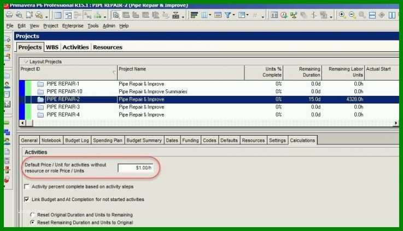This screenshot has width=403, height=231.
Task: Open the Settings details tab
Action: (x=277, y=141)
